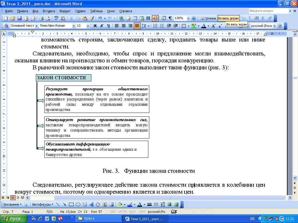Open the Times New Roman font dropdown
The height and width of the screenshot is (223, 298).
click(74, 26)
